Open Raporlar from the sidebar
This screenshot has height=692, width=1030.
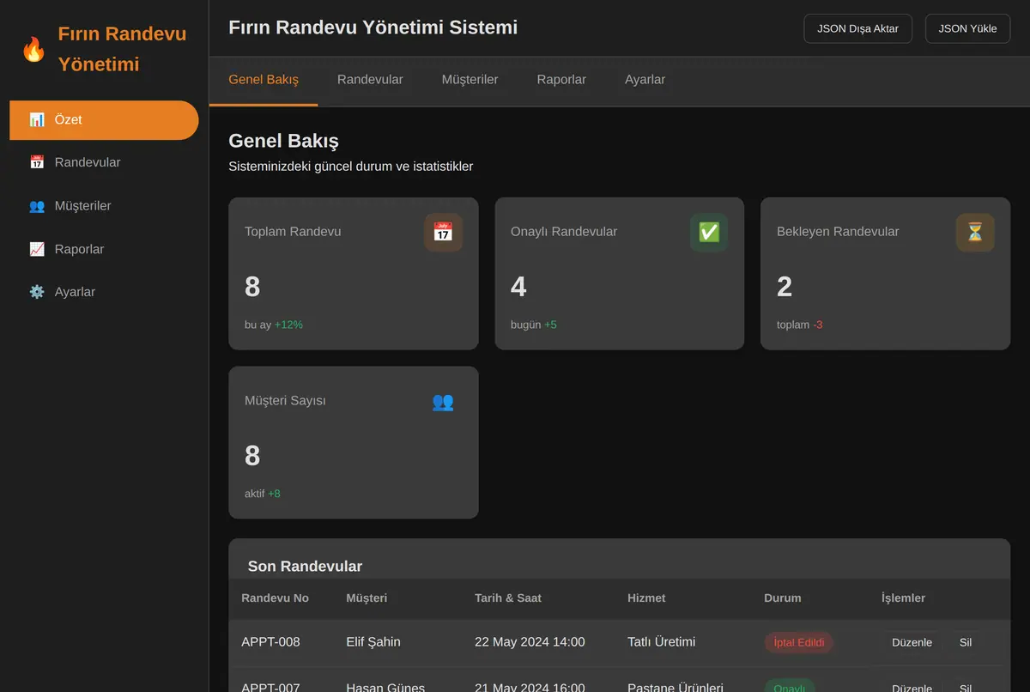tap(104, 249)
